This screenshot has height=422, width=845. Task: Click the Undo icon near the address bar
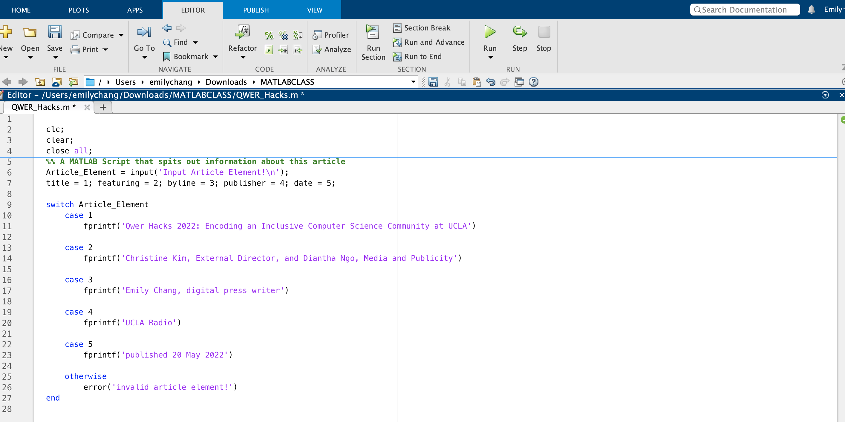[490, 82]
